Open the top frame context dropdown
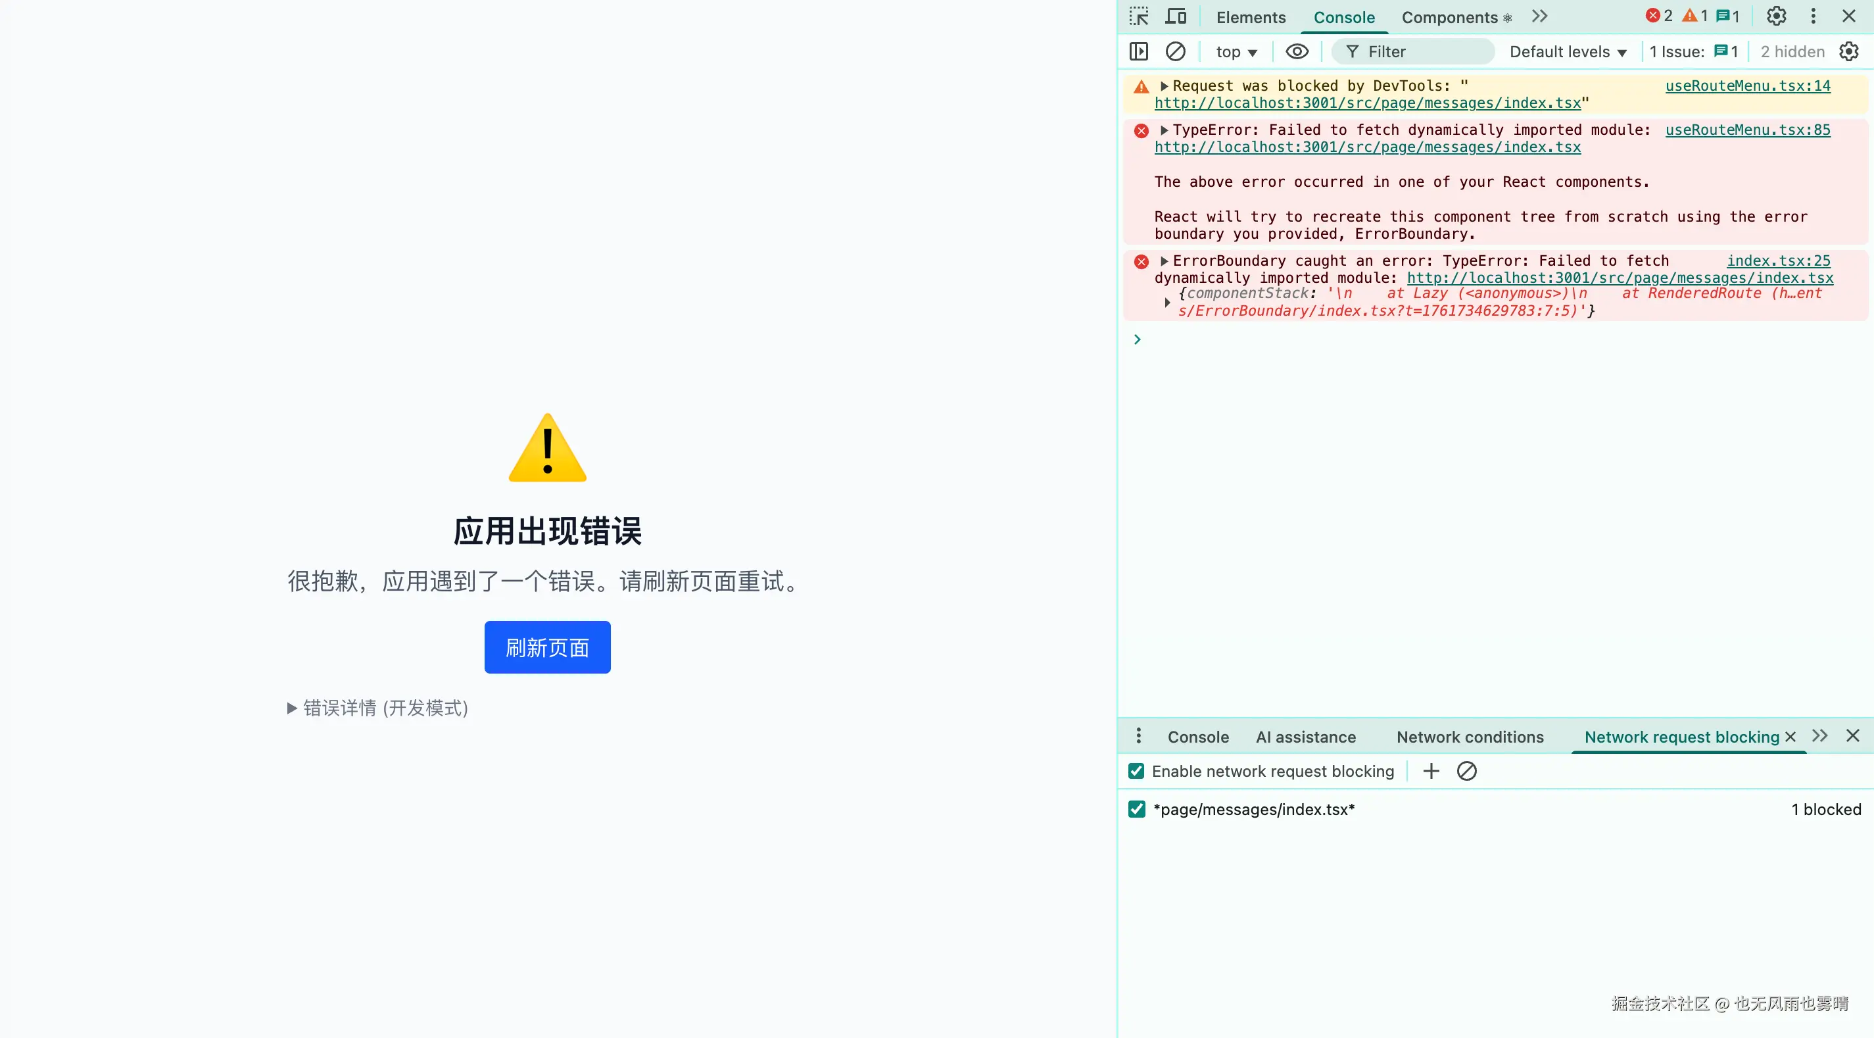The height and width of the screenshot is (1038, 1874). click(x=1236, y=51)
